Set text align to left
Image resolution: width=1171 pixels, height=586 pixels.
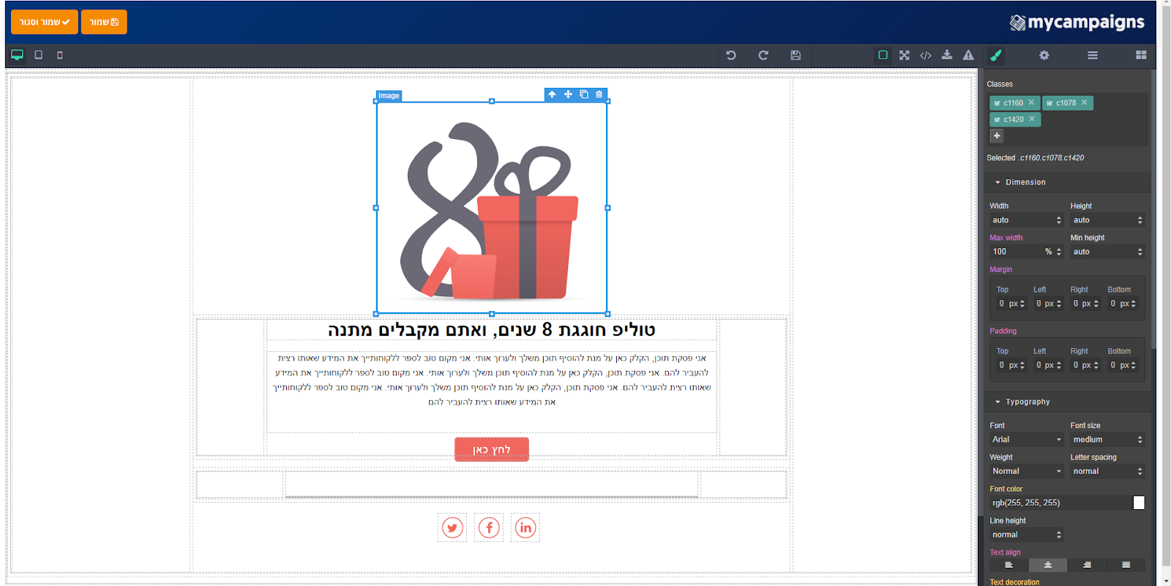click(x=1009, y=565)
